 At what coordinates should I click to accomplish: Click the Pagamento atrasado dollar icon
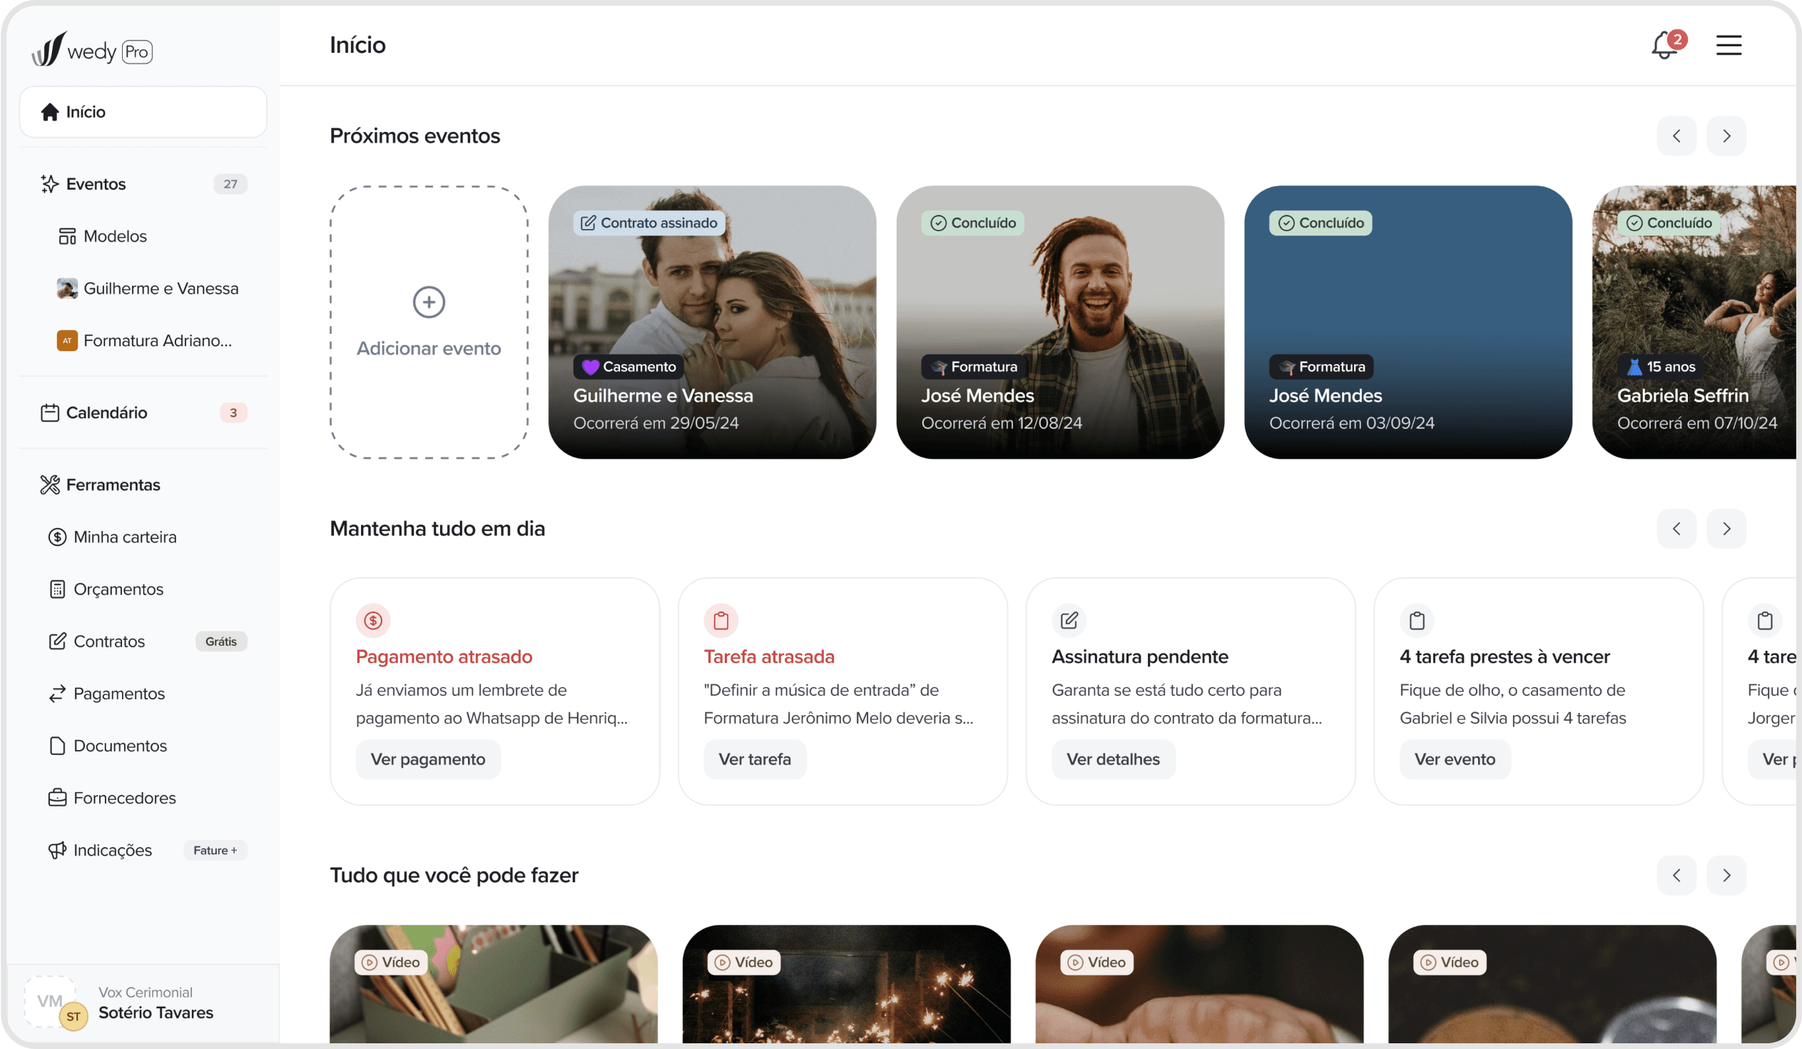click(x=372, y=621)
